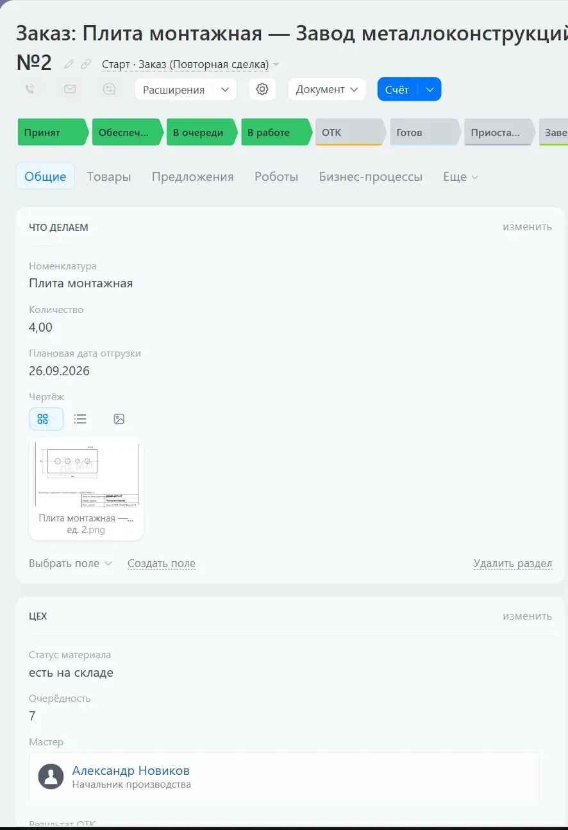Open Александр Новиков profile link
The width and height of the screenshot is (568, 830).
pos(131,770)
